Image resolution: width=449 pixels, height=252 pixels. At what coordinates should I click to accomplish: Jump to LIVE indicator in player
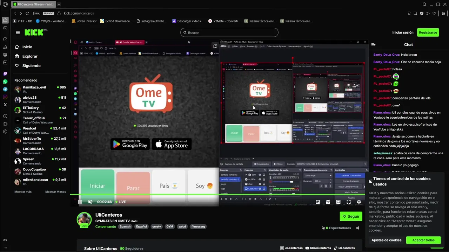pos(121,202)
